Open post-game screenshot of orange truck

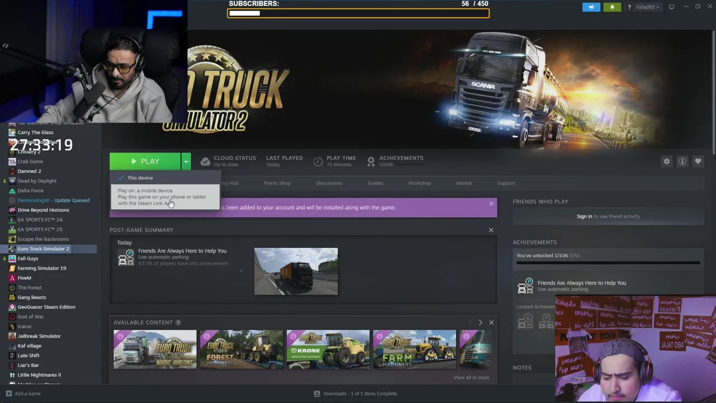pos(296,271)
